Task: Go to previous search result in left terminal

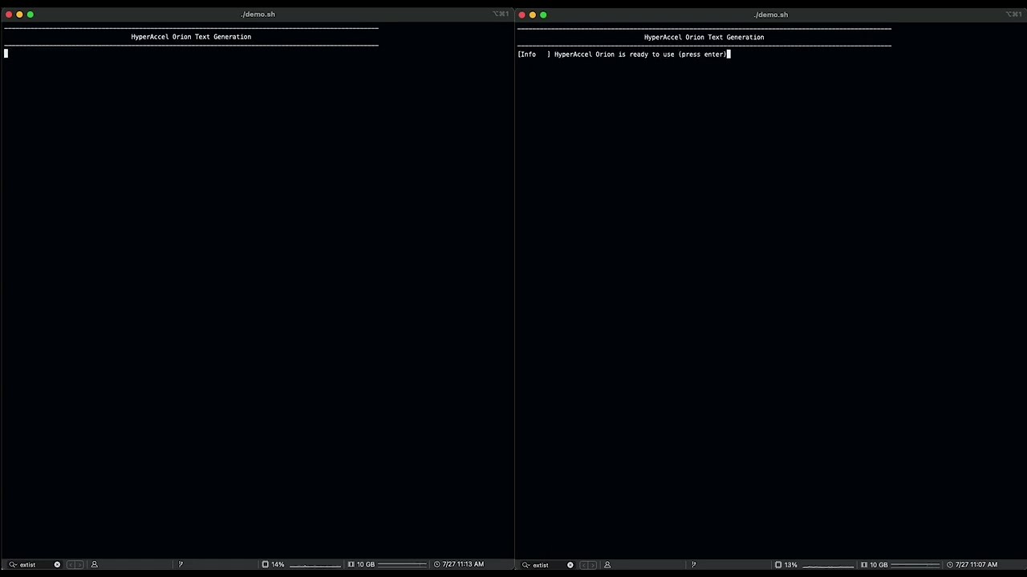Action: 71,564
